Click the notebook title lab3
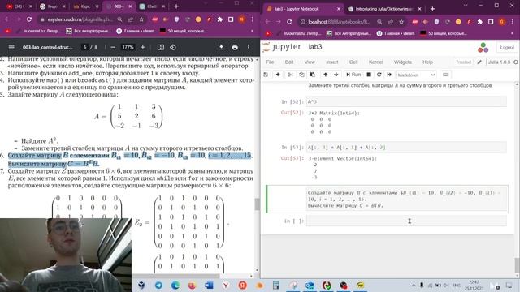The image size is (520, 292). click(x=315, y=47)
